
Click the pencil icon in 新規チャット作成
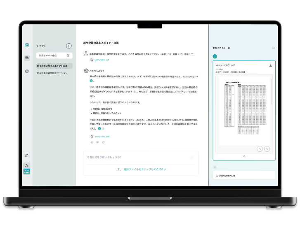click(x=68, y=56)
